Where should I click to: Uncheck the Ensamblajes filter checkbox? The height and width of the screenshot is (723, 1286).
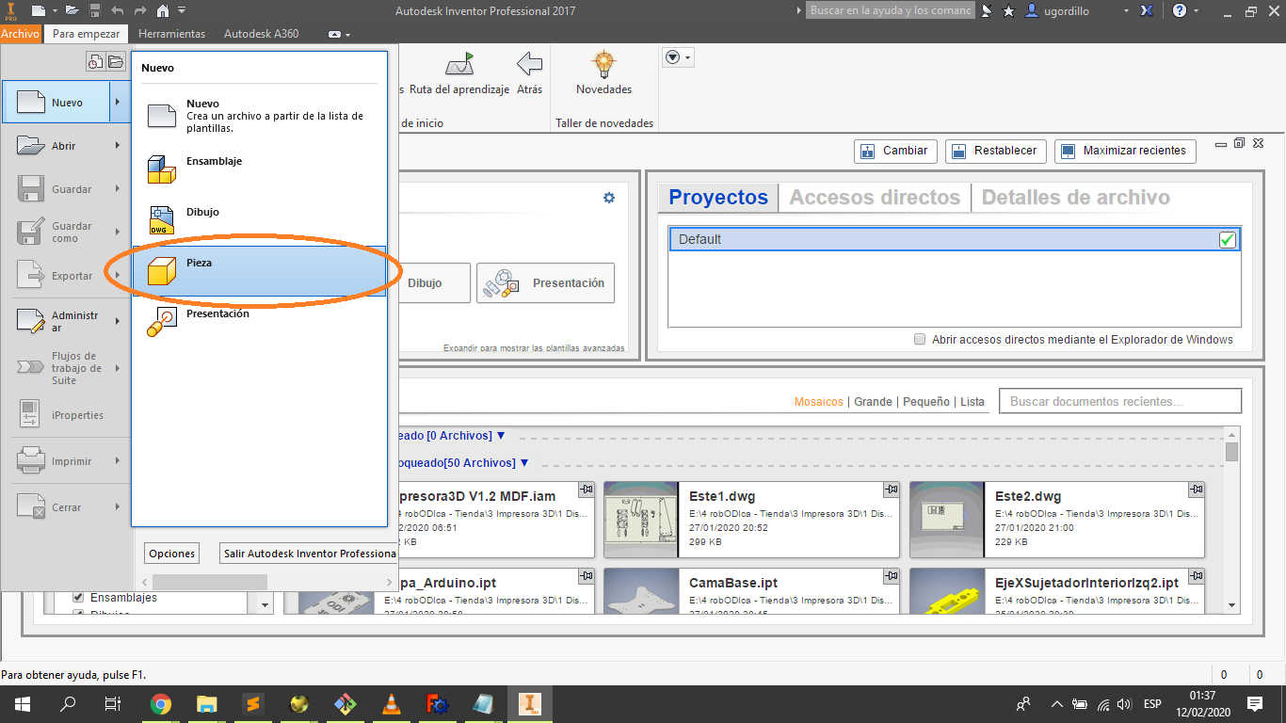point(78,598)
